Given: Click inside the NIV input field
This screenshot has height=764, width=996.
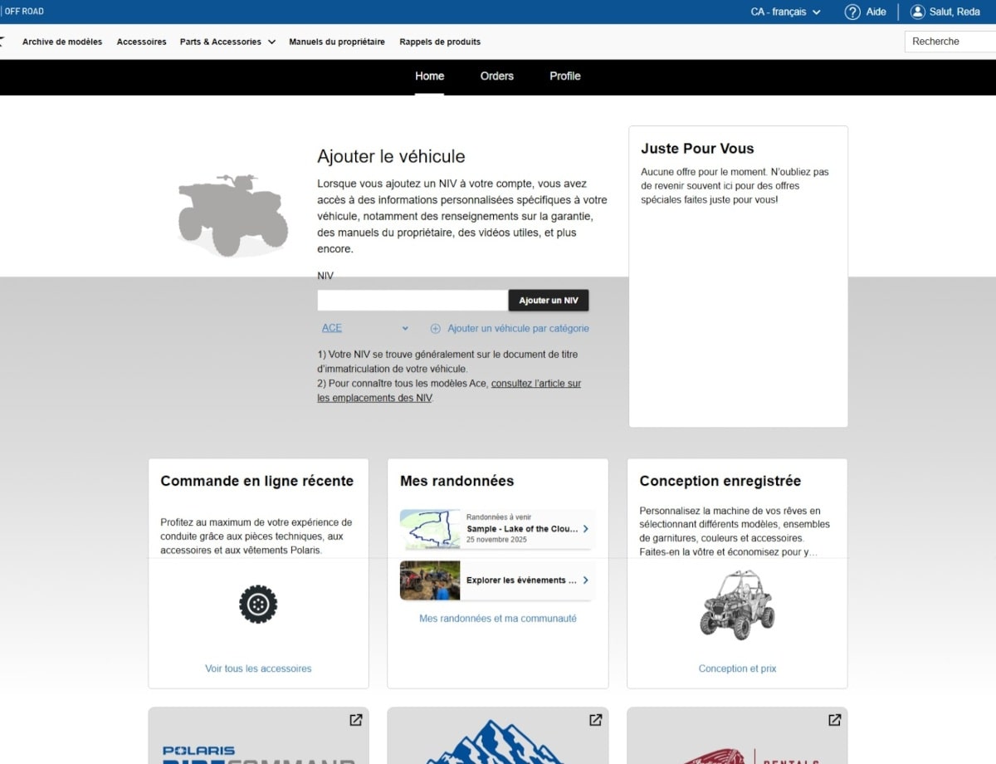Looking at the screenshot, I should [411, 300].
